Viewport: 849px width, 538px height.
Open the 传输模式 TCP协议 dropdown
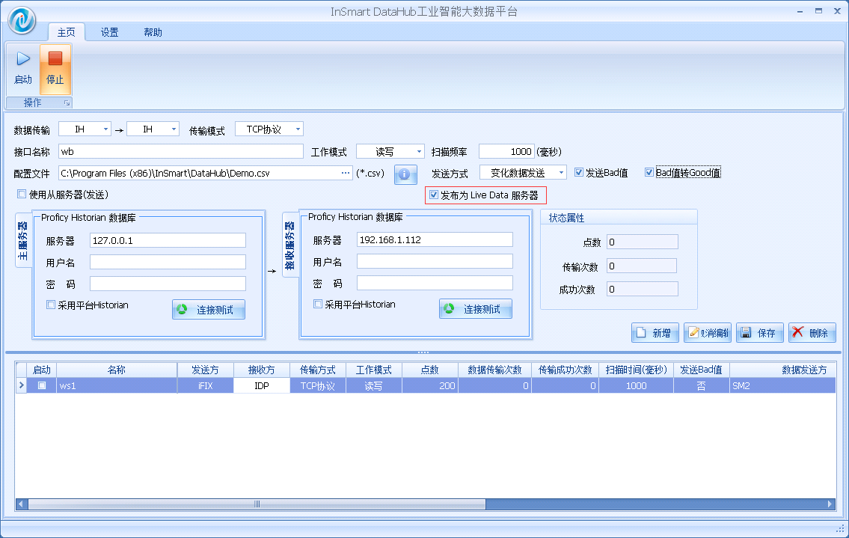[x=298, y=129]
